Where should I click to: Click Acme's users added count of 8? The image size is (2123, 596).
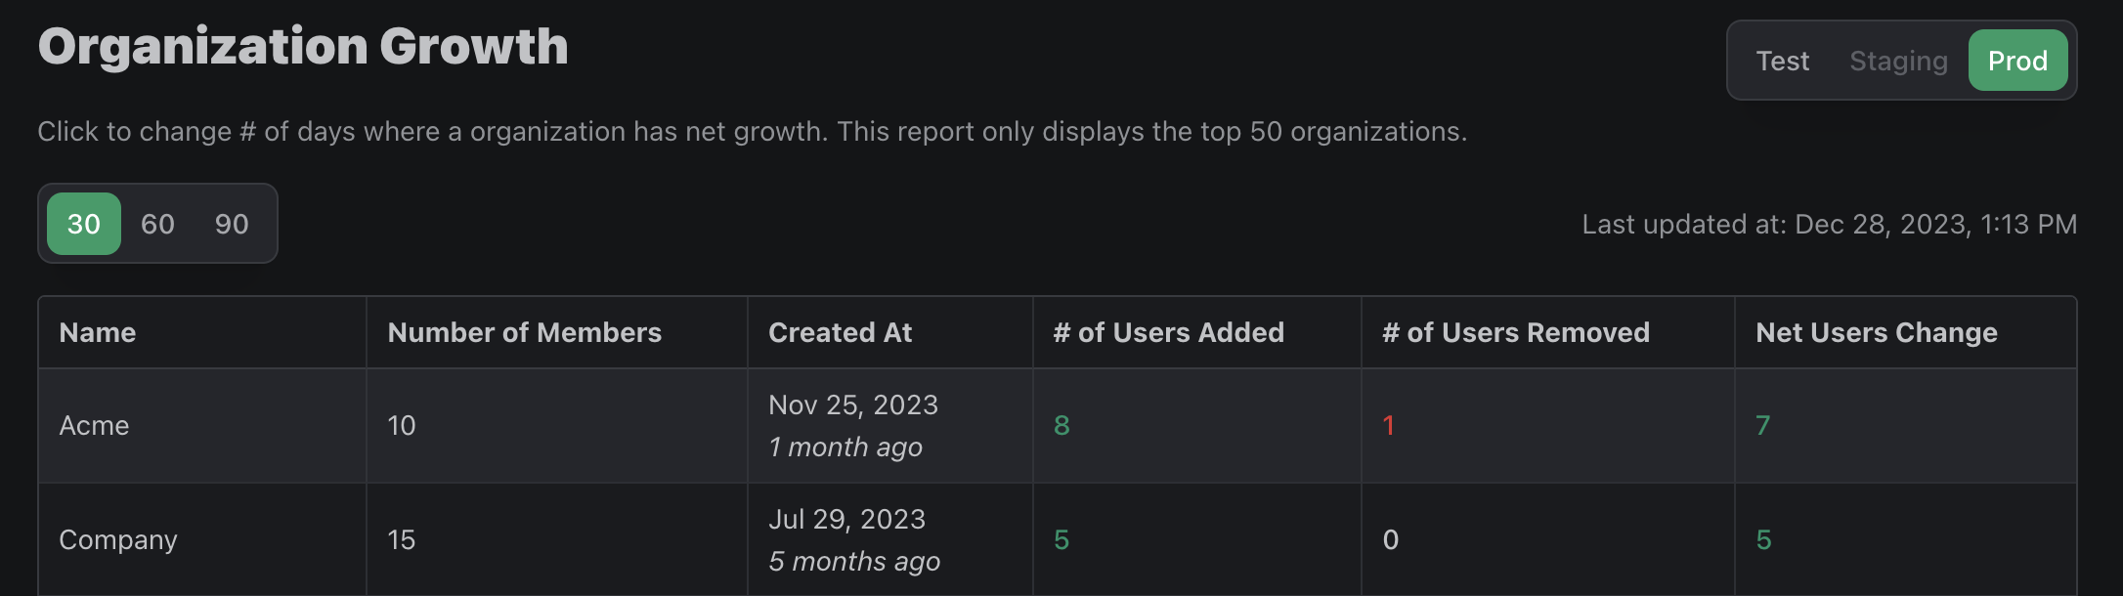pos(1061,425)
